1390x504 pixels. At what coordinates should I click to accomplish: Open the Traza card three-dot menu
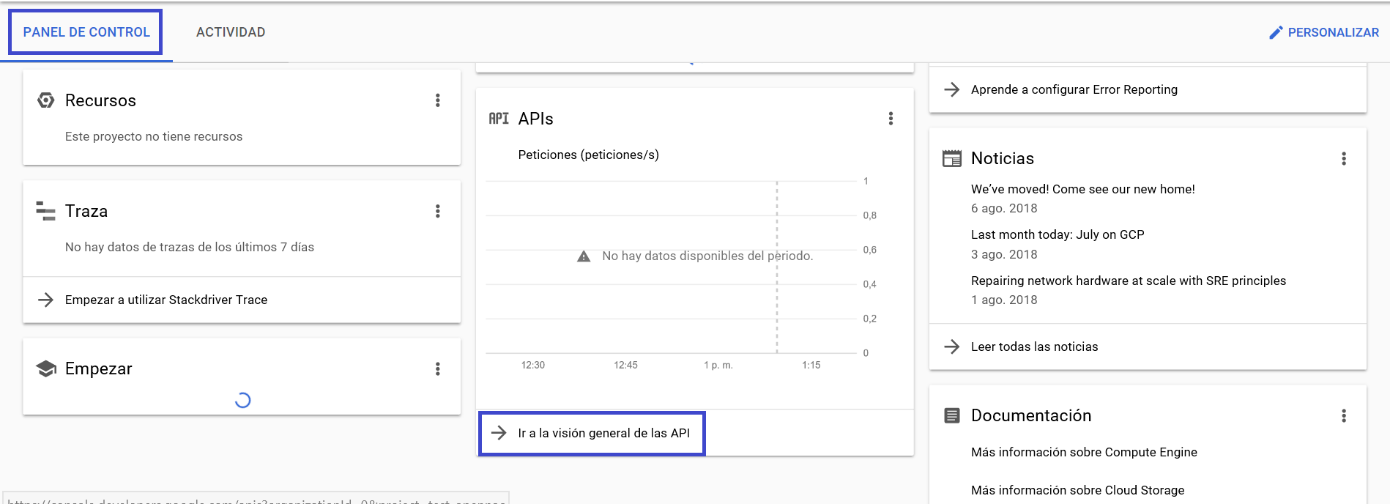(x=438, y=211)
